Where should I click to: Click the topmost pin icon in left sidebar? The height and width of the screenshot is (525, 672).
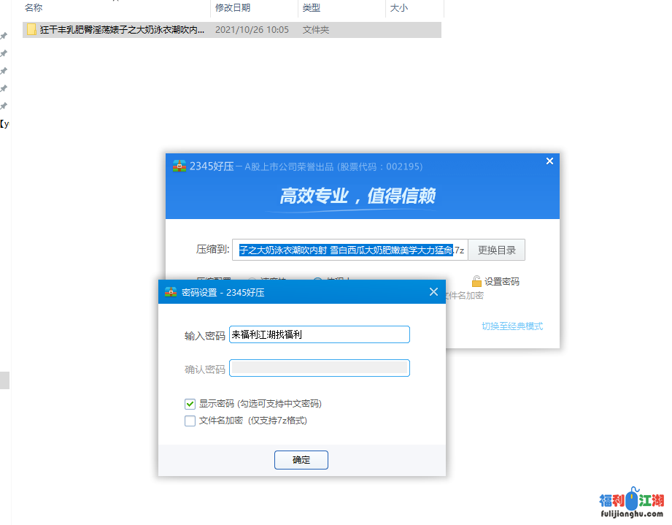point(4,36)
